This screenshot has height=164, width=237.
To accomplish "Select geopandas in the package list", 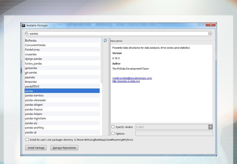I will coord(62,68).
